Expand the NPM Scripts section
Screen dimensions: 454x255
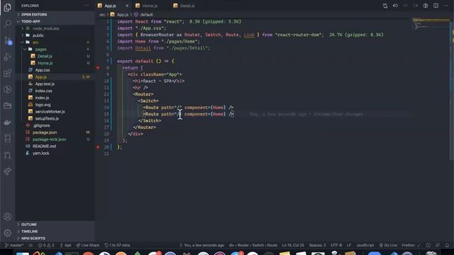tap(55, 238)
